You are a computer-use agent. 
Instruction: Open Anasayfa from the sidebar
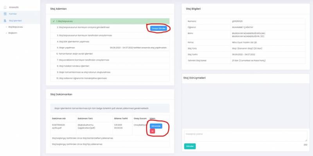point(13,7)
